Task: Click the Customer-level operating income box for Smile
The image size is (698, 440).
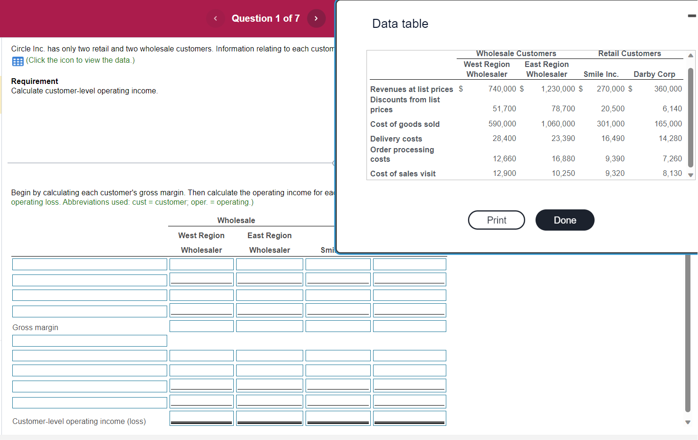Action: click(x=338, y=418)
